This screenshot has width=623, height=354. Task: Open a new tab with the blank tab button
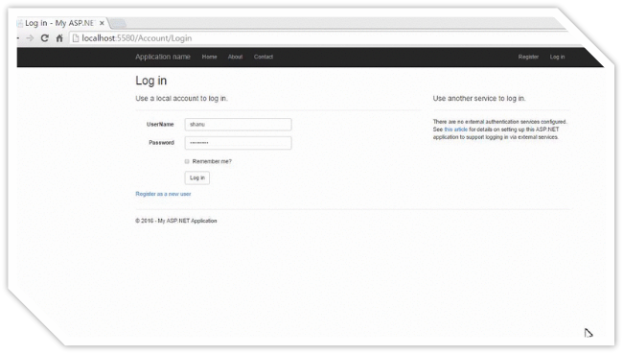118,23
